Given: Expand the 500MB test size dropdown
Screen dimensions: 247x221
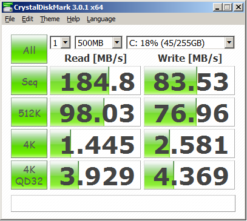Looking at the screenshot, I should (98, 42).
